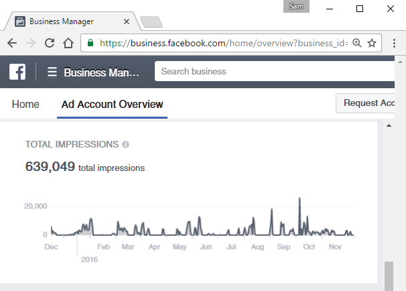Click the Total Impressions info icon
406x291 pixels.
tap(125, 145)
